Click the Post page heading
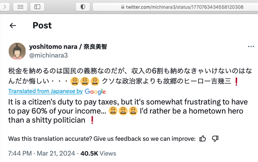Viewport: 258px width, 162px height. 42,25
